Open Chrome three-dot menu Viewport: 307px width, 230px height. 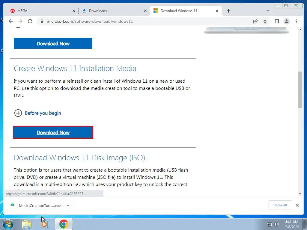296,21
